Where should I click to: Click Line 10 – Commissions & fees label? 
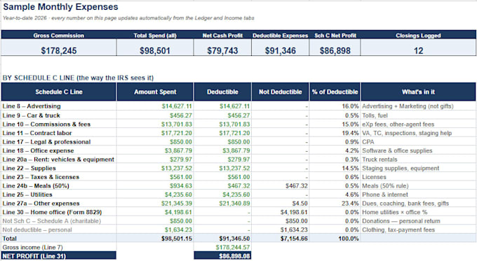(46, 124)
